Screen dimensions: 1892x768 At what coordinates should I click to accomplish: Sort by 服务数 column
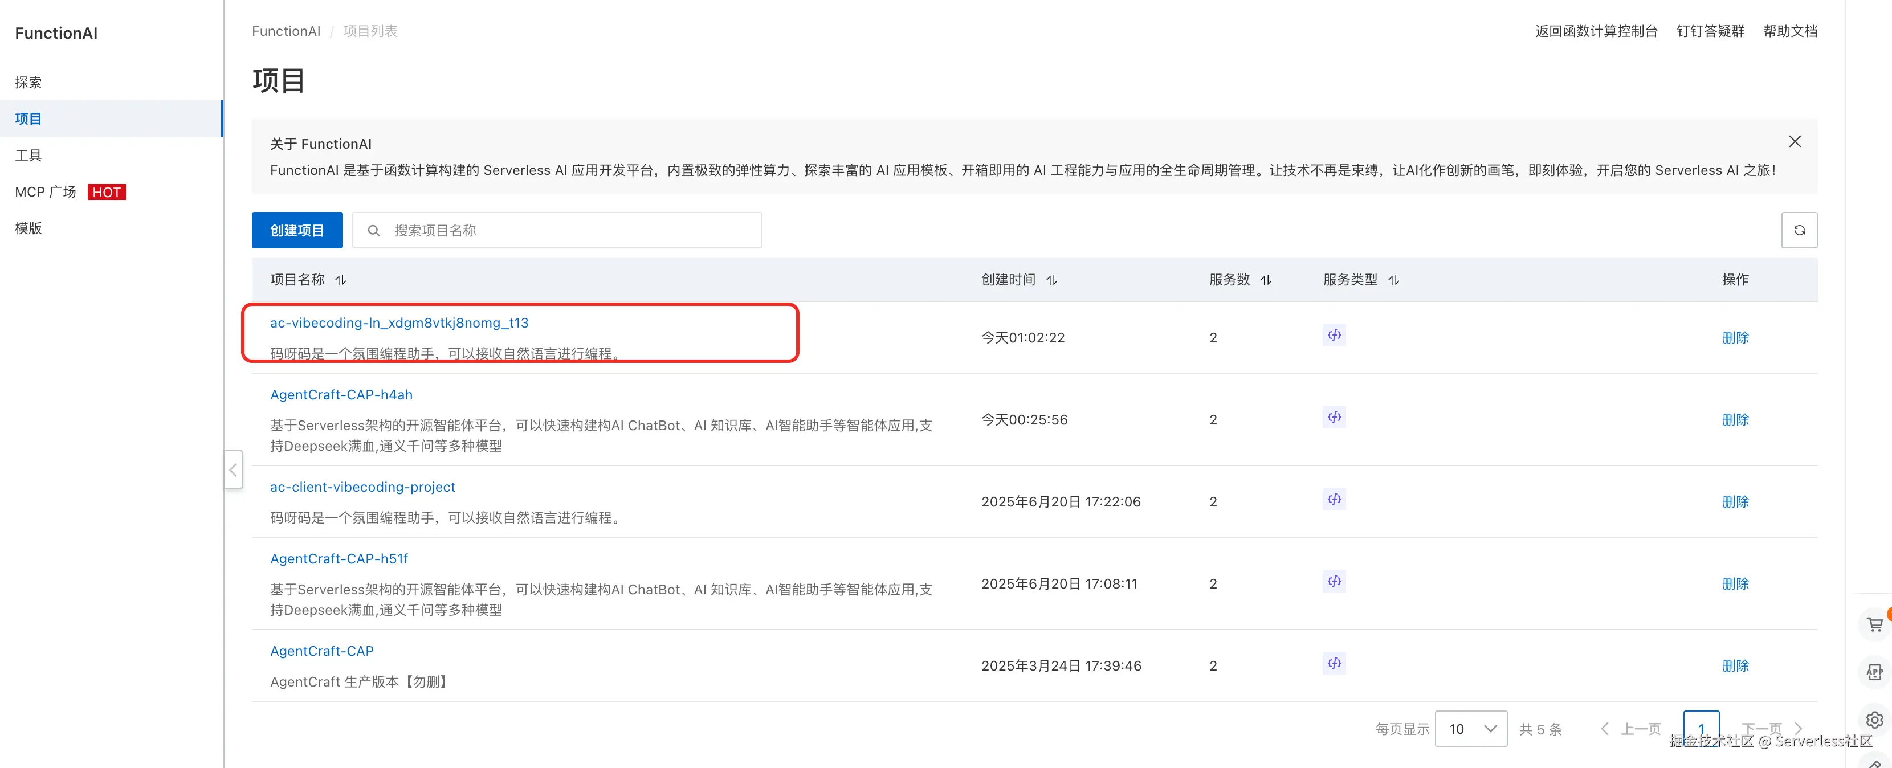[1266, 280]
